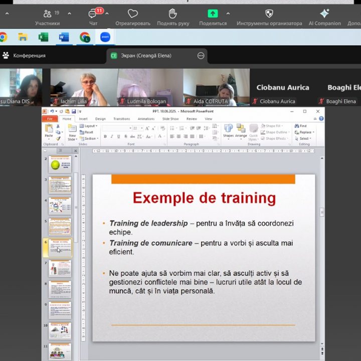Open Google Chrome from the taskbar
This screenshot has width=361, height=361.
point(3,37)
